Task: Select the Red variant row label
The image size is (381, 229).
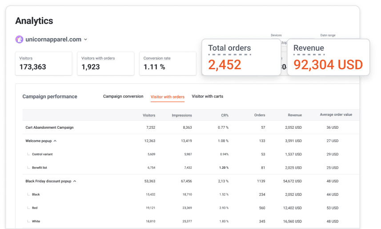Action: coord(35,208)
